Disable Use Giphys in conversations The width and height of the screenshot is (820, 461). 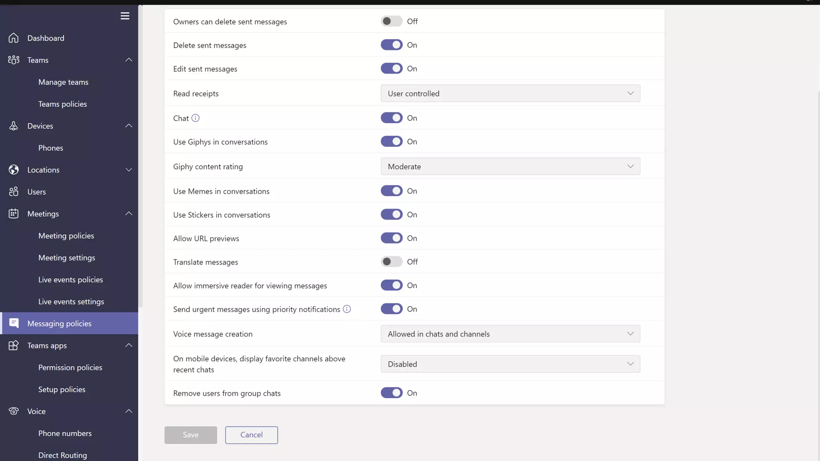pos(391,142)
